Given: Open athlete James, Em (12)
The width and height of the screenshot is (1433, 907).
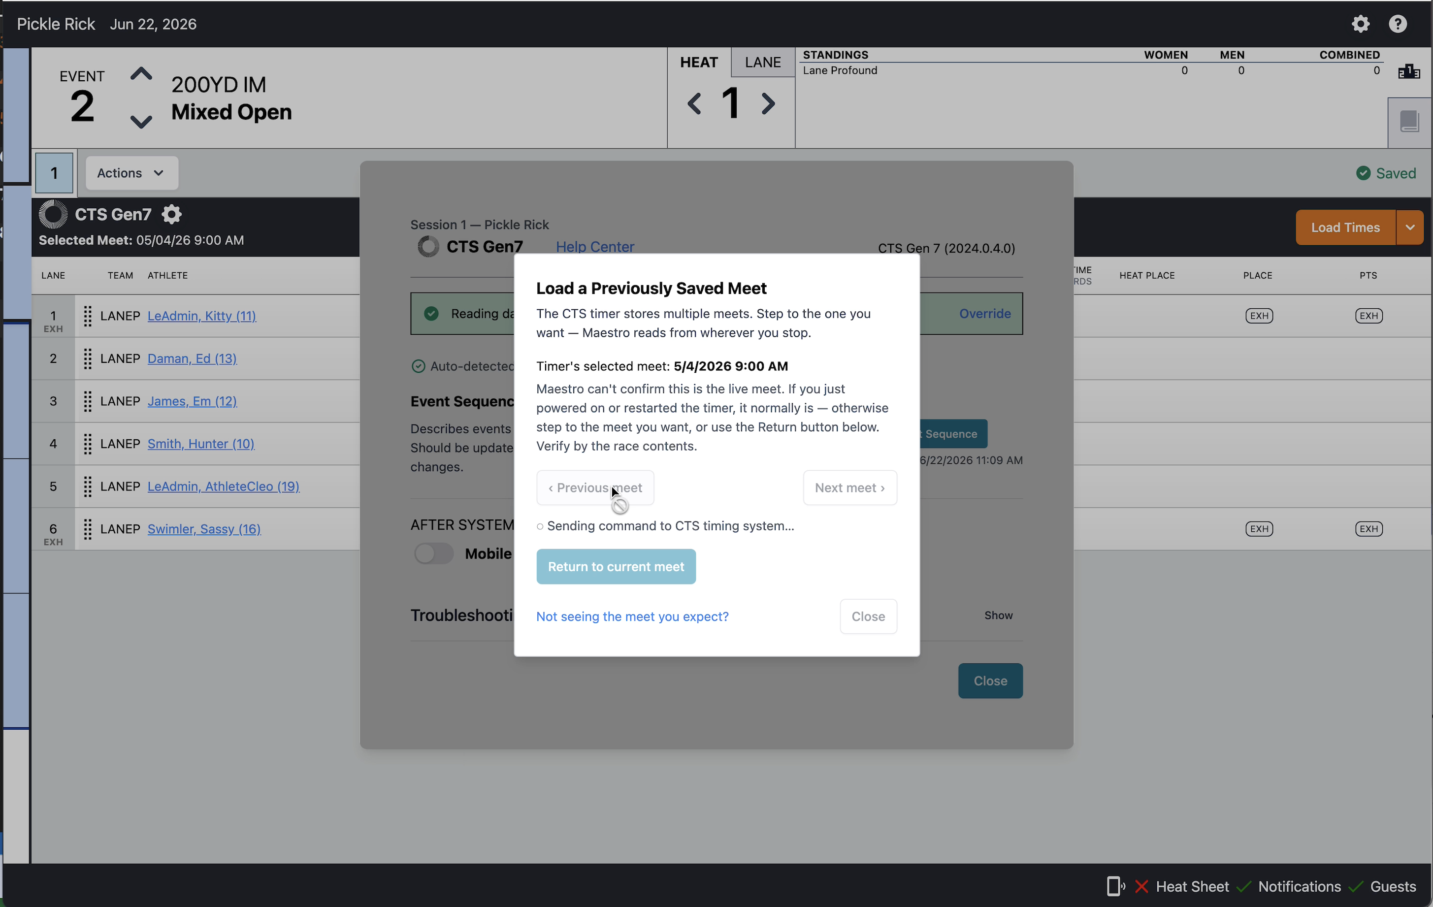Looking at the screenshot, I should (x=192, y=401).
